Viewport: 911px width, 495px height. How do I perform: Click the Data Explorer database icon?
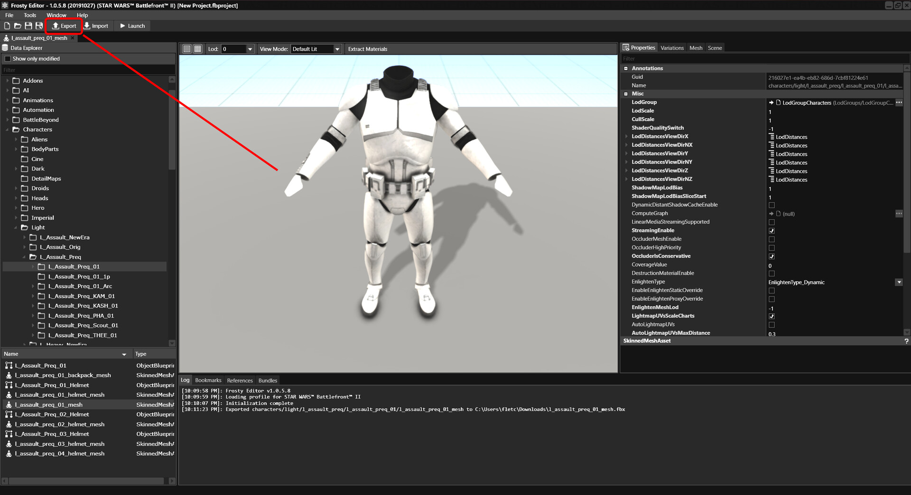point(5,48)
